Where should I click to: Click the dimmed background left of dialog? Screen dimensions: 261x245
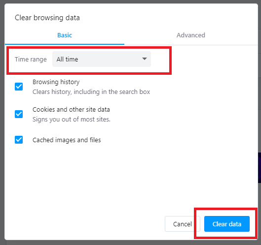[x=2, y=122]
